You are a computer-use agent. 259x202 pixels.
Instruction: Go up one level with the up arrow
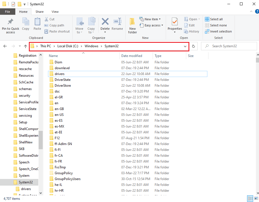point(26,46)
